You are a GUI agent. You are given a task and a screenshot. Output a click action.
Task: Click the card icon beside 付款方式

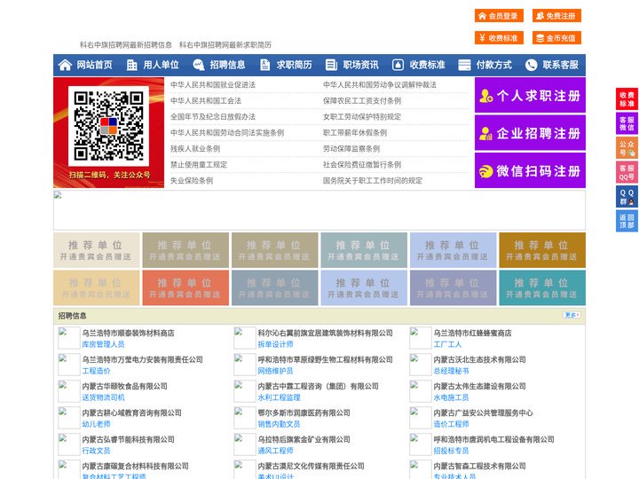pyautogui.click(x=464, y=65)
